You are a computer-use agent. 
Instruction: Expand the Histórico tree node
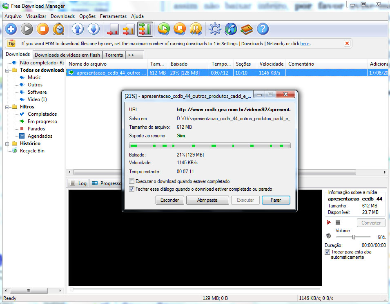[x=7, y=143]
